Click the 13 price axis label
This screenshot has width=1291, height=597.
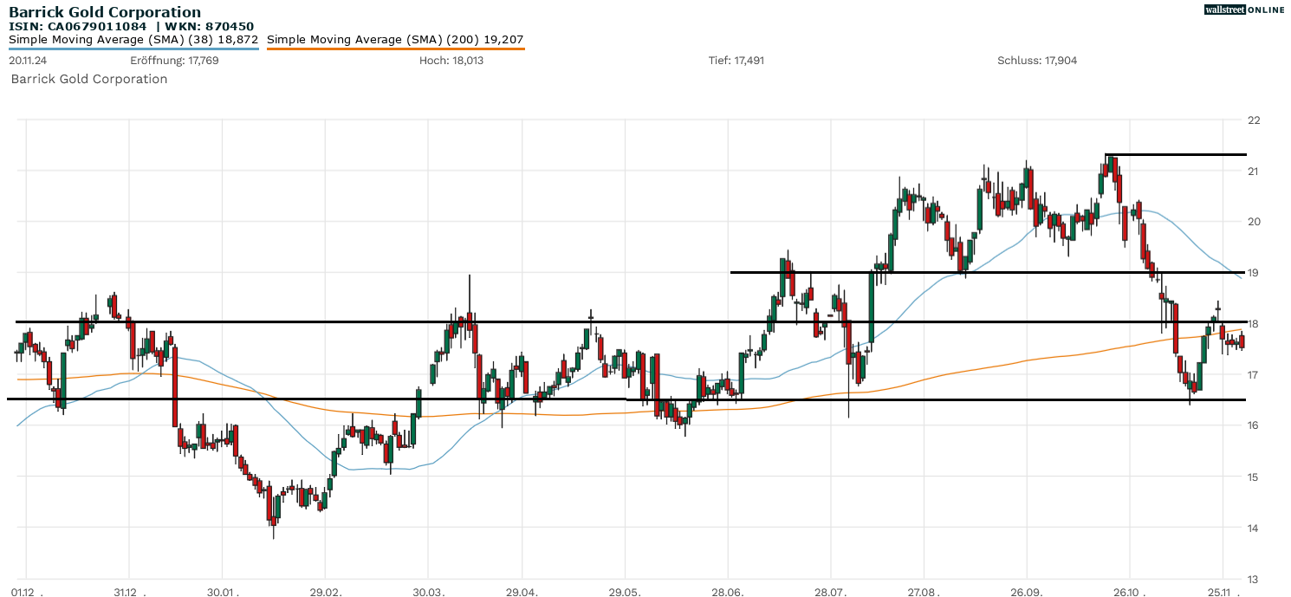click(x=1253, y=579)
